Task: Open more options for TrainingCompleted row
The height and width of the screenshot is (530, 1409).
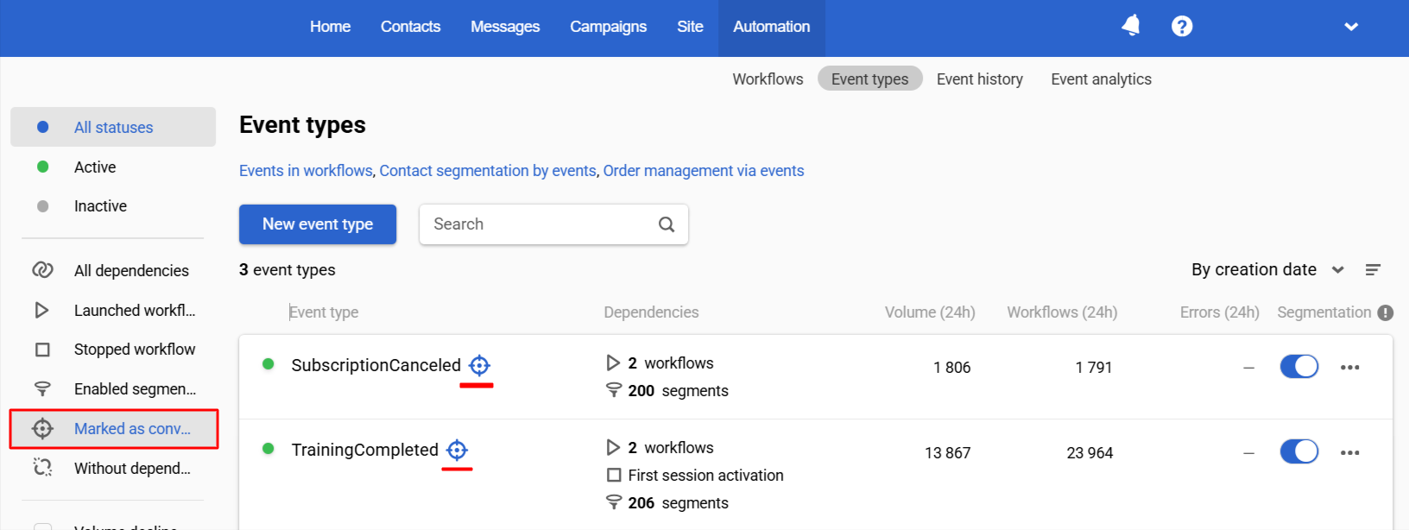Action: [x=1350, y=453]
